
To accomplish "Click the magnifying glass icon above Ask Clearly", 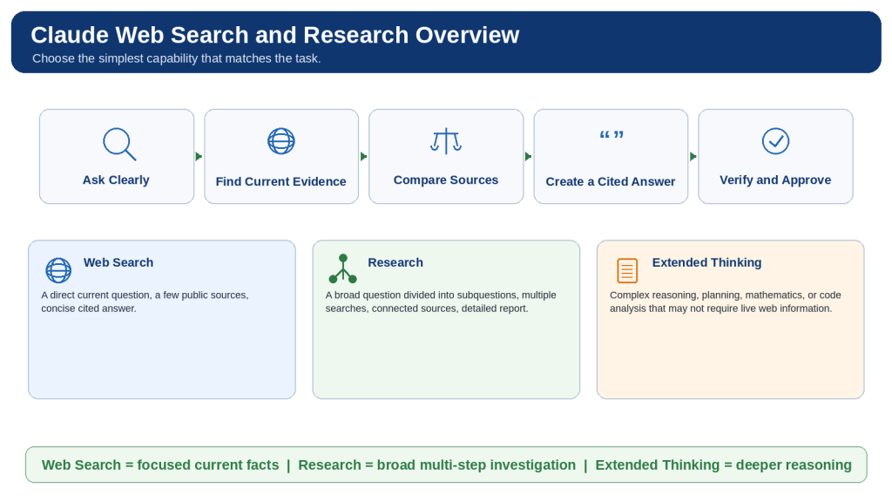I will 119,144.
